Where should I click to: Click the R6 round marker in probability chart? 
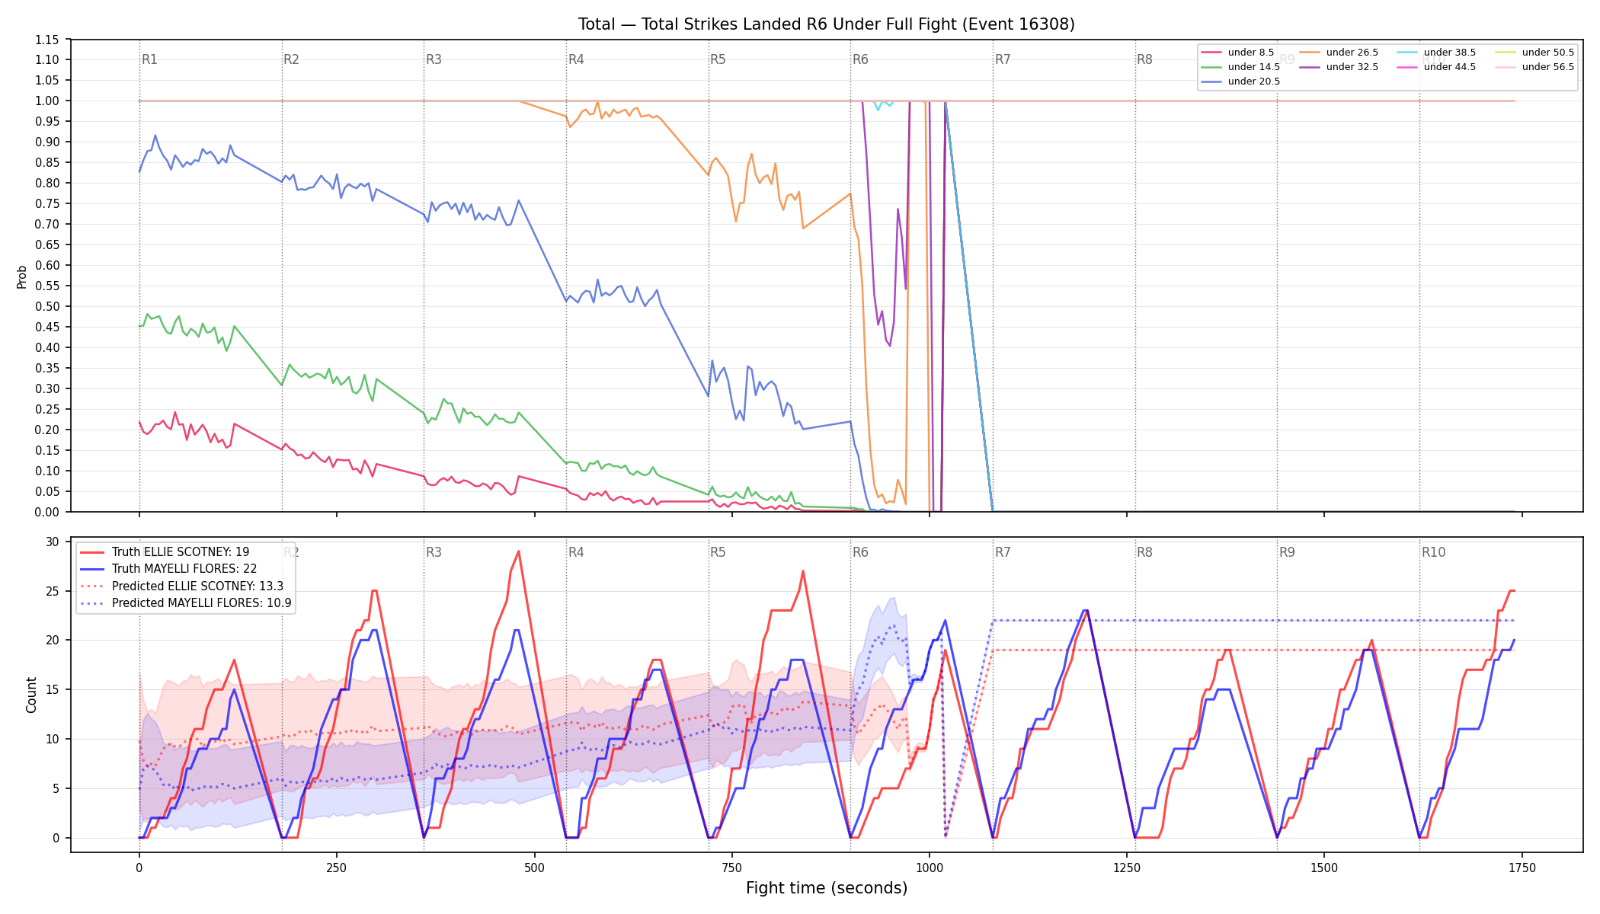tap(860, 59)
